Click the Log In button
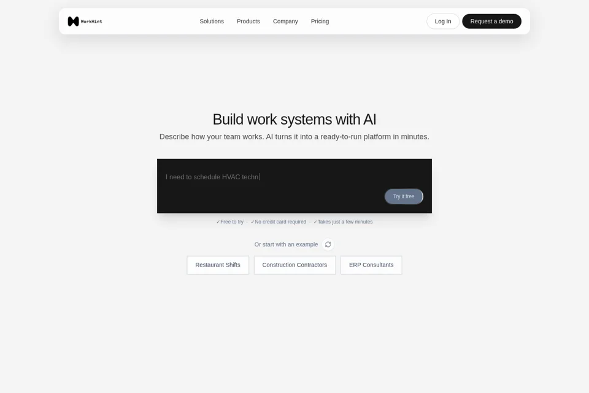Viewport: 589px width, 393px height. (x=443, y=21)
